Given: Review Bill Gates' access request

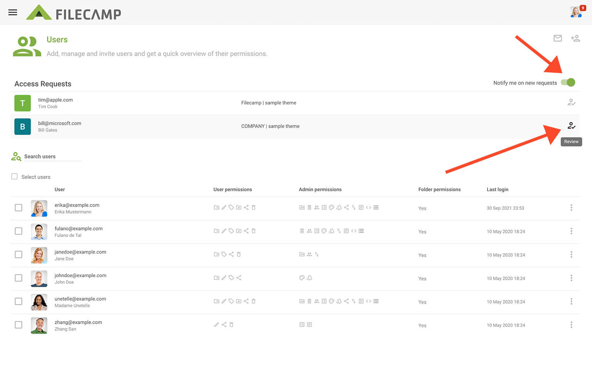Looking at the screenshot, I should tap(571, 126).
